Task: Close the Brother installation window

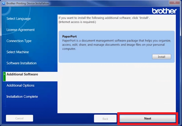Action: [174, 2]
